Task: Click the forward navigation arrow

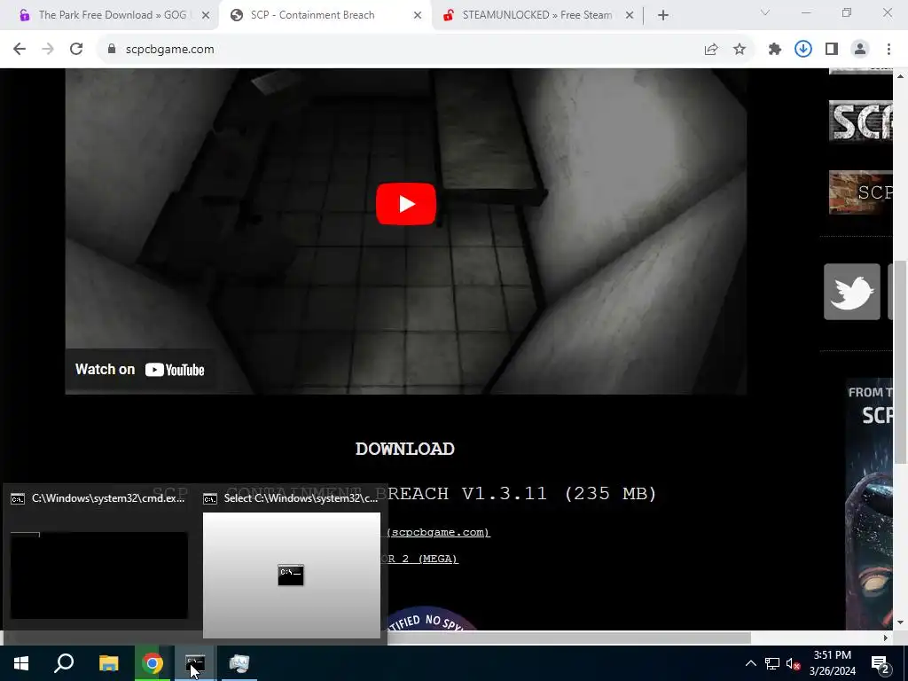Action: (48, 50)
